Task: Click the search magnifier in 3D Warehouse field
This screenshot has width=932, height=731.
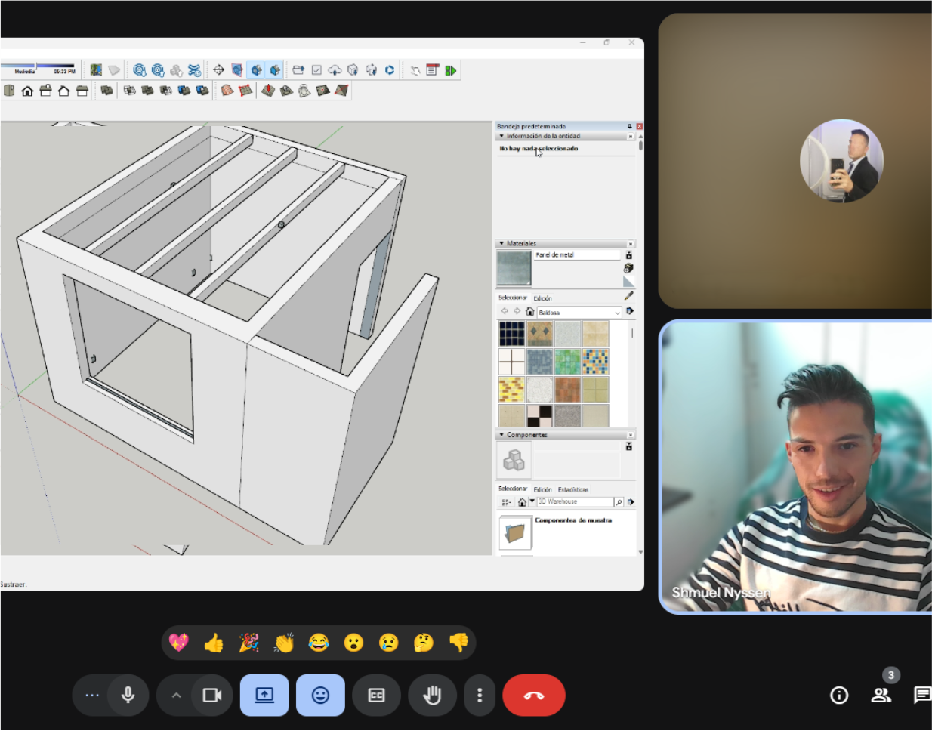Action: pyautogui.click(x=619, y=502)
